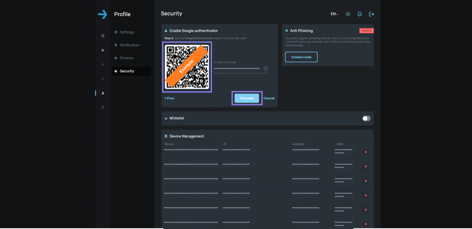Select Security in Profile menu
Viewport: 472px width, 229px height.
coord(131,71)
